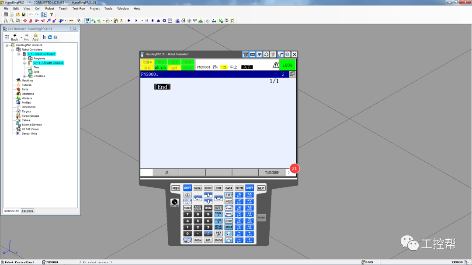This screenshot has height=265, width=472.
Task: Stop the simulation with the square icon
Action: click(153, 21)
